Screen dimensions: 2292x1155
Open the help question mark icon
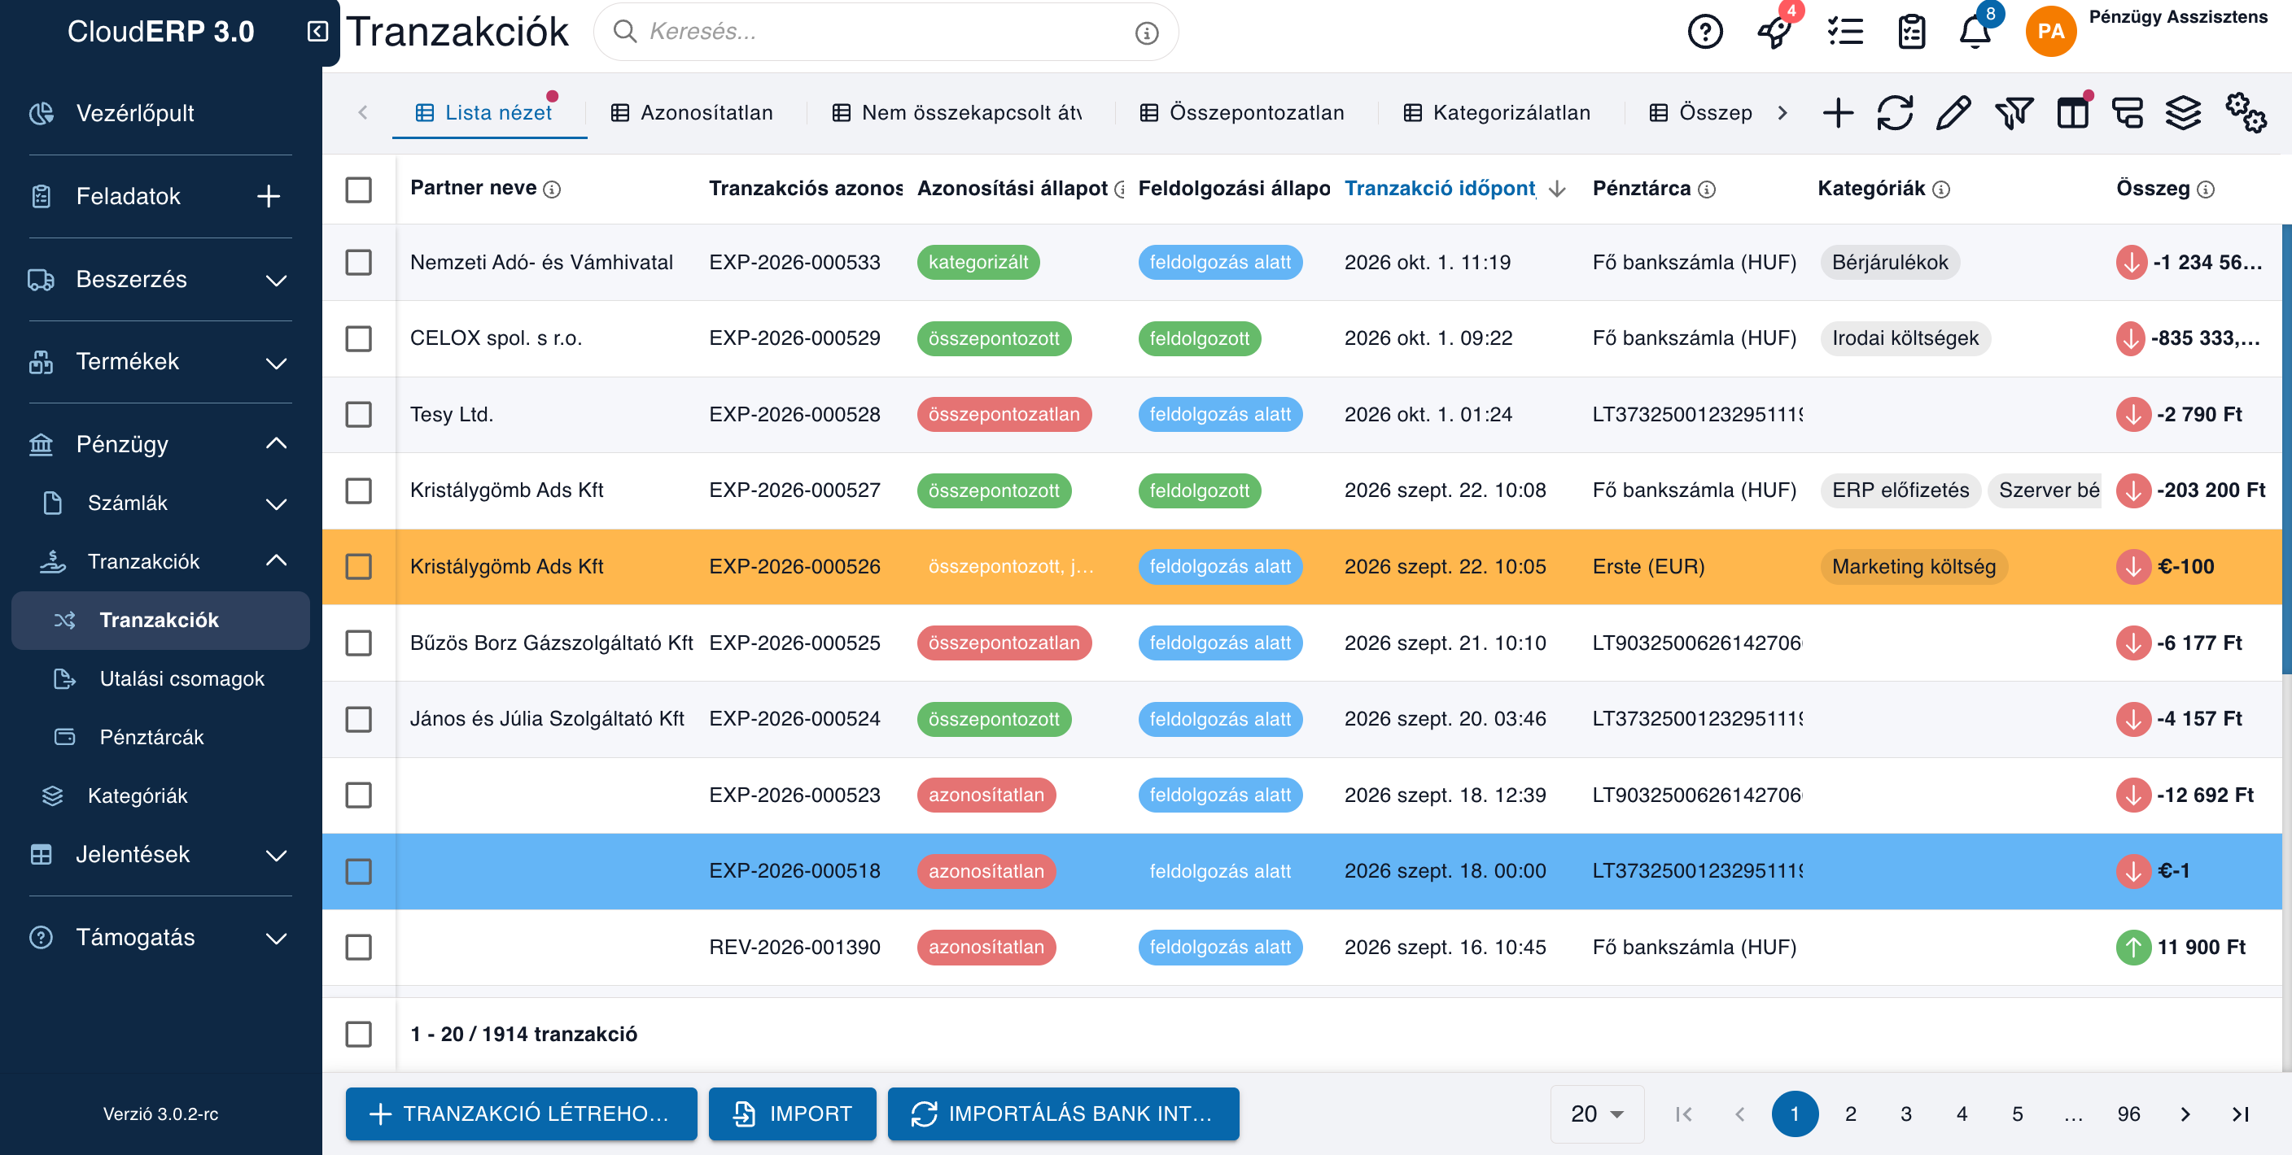coord(1705,32)
